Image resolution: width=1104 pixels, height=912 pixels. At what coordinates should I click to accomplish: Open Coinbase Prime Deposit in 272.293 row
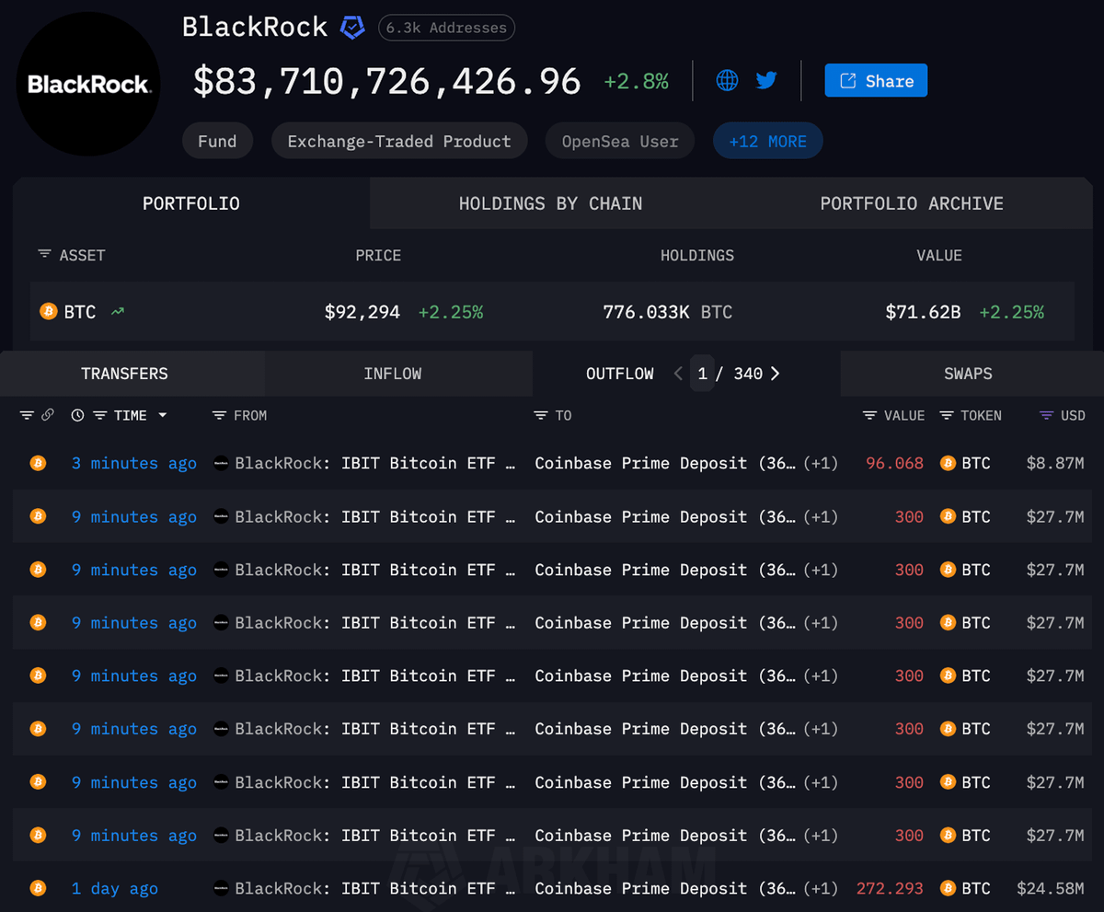(665, 888)
